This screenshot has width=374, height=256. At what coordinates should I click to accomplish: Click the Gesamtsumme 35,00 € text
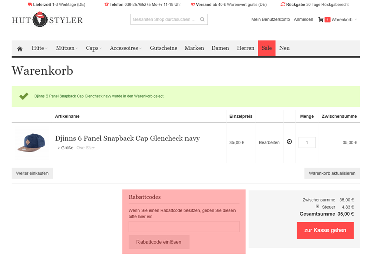327,214
